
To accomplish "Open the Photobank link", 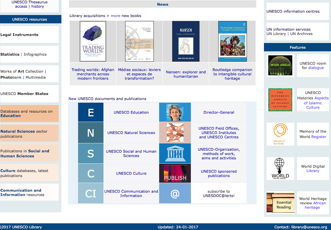I will coord(11,77).
